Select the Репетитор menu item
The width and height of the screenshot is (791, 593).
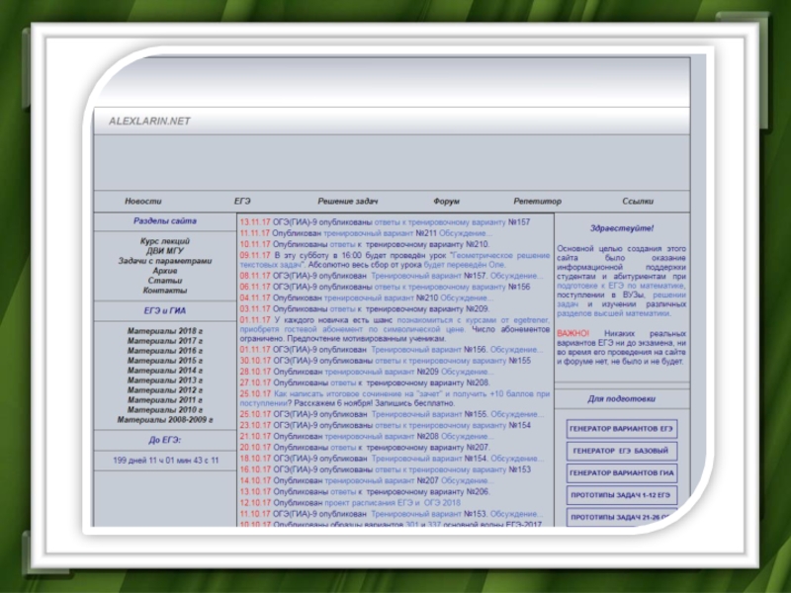(x=537, y=201)
